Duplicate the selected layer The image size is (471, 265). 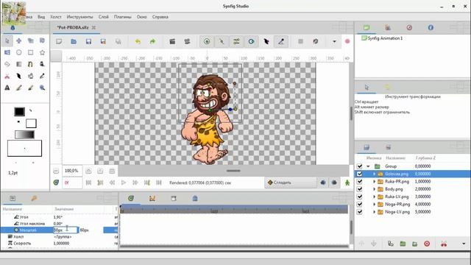[x=391, y=244]
